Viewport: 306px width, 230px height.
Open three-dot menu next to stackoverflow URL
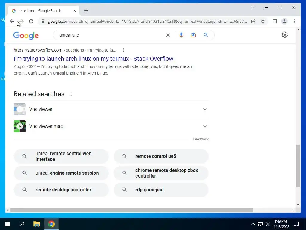[x=123, y=50]
